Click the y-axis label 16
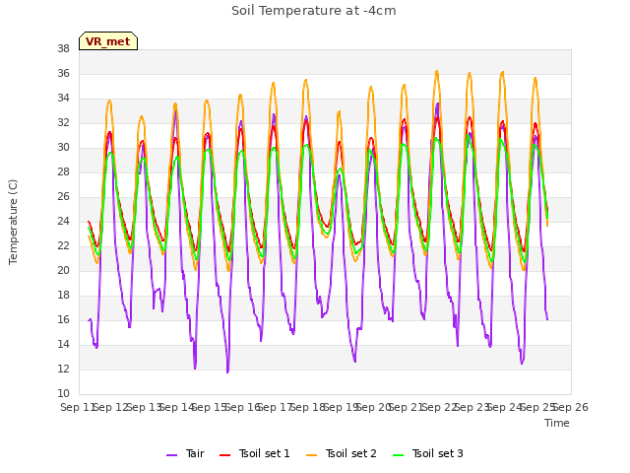Image resolution: width=630 pixels, height=473 pixels. click(x=63, y=319)
